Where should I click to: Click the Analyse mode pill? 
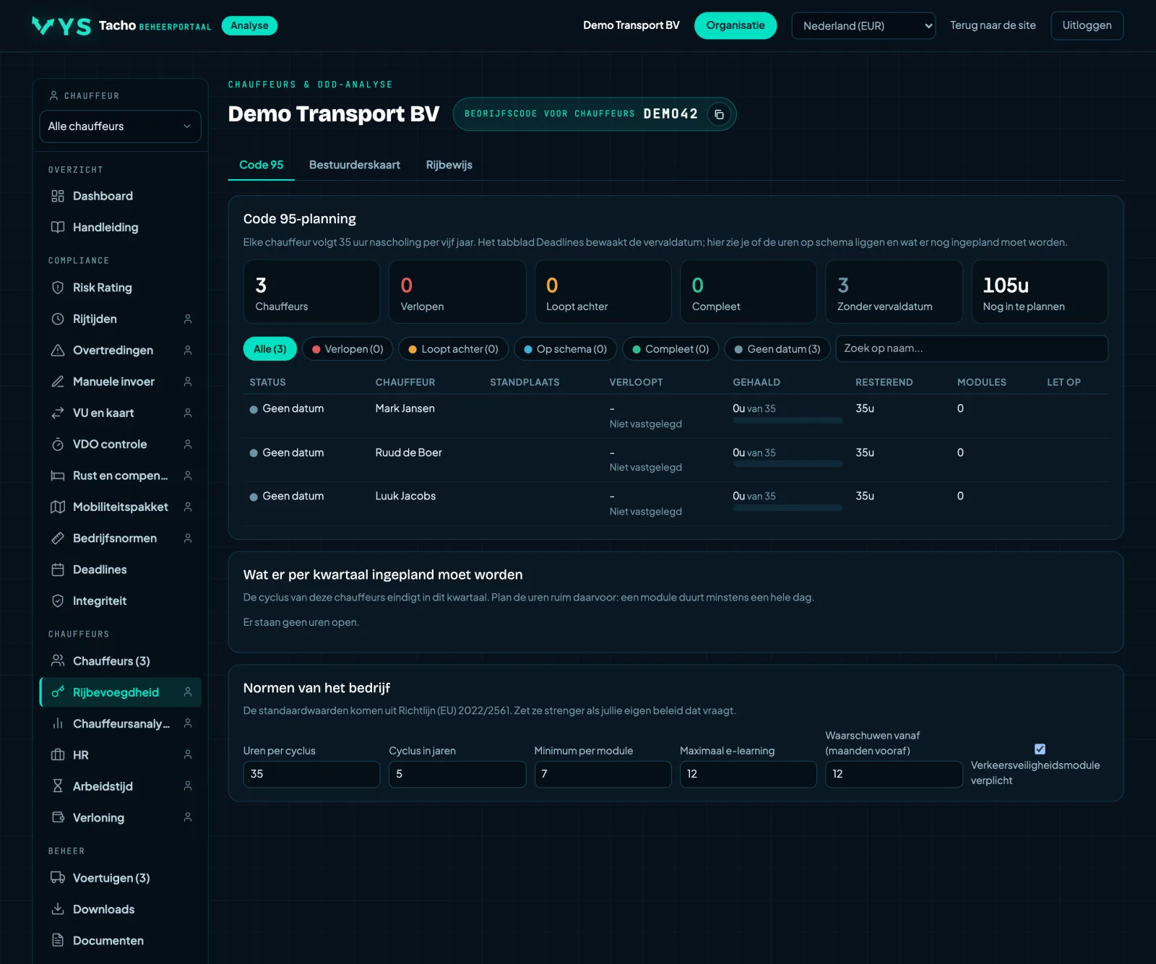coord(249,25)
